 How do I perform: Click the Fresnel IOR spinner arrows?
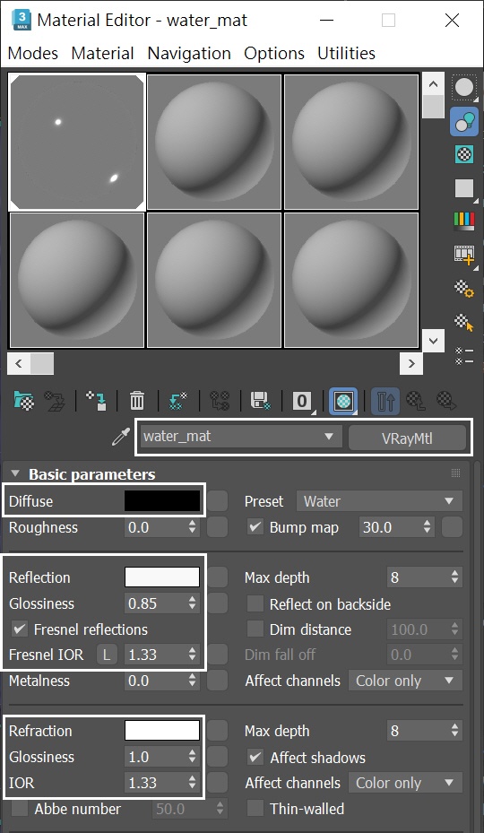point(193,655)
